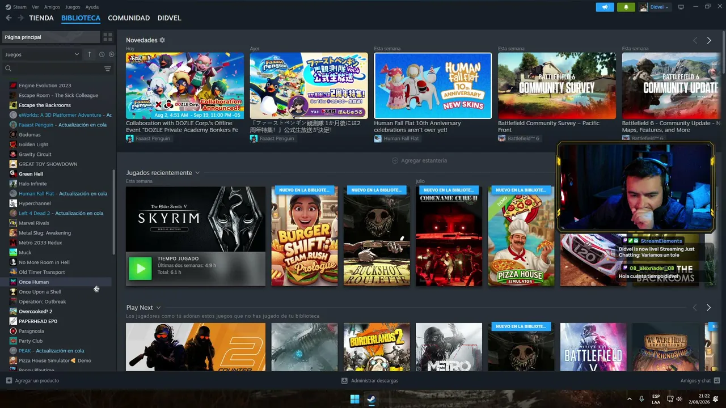Open Human Fall Flat anniversary news thumbnail
This screenshot has height=408, width=726.
pos(433,86)
